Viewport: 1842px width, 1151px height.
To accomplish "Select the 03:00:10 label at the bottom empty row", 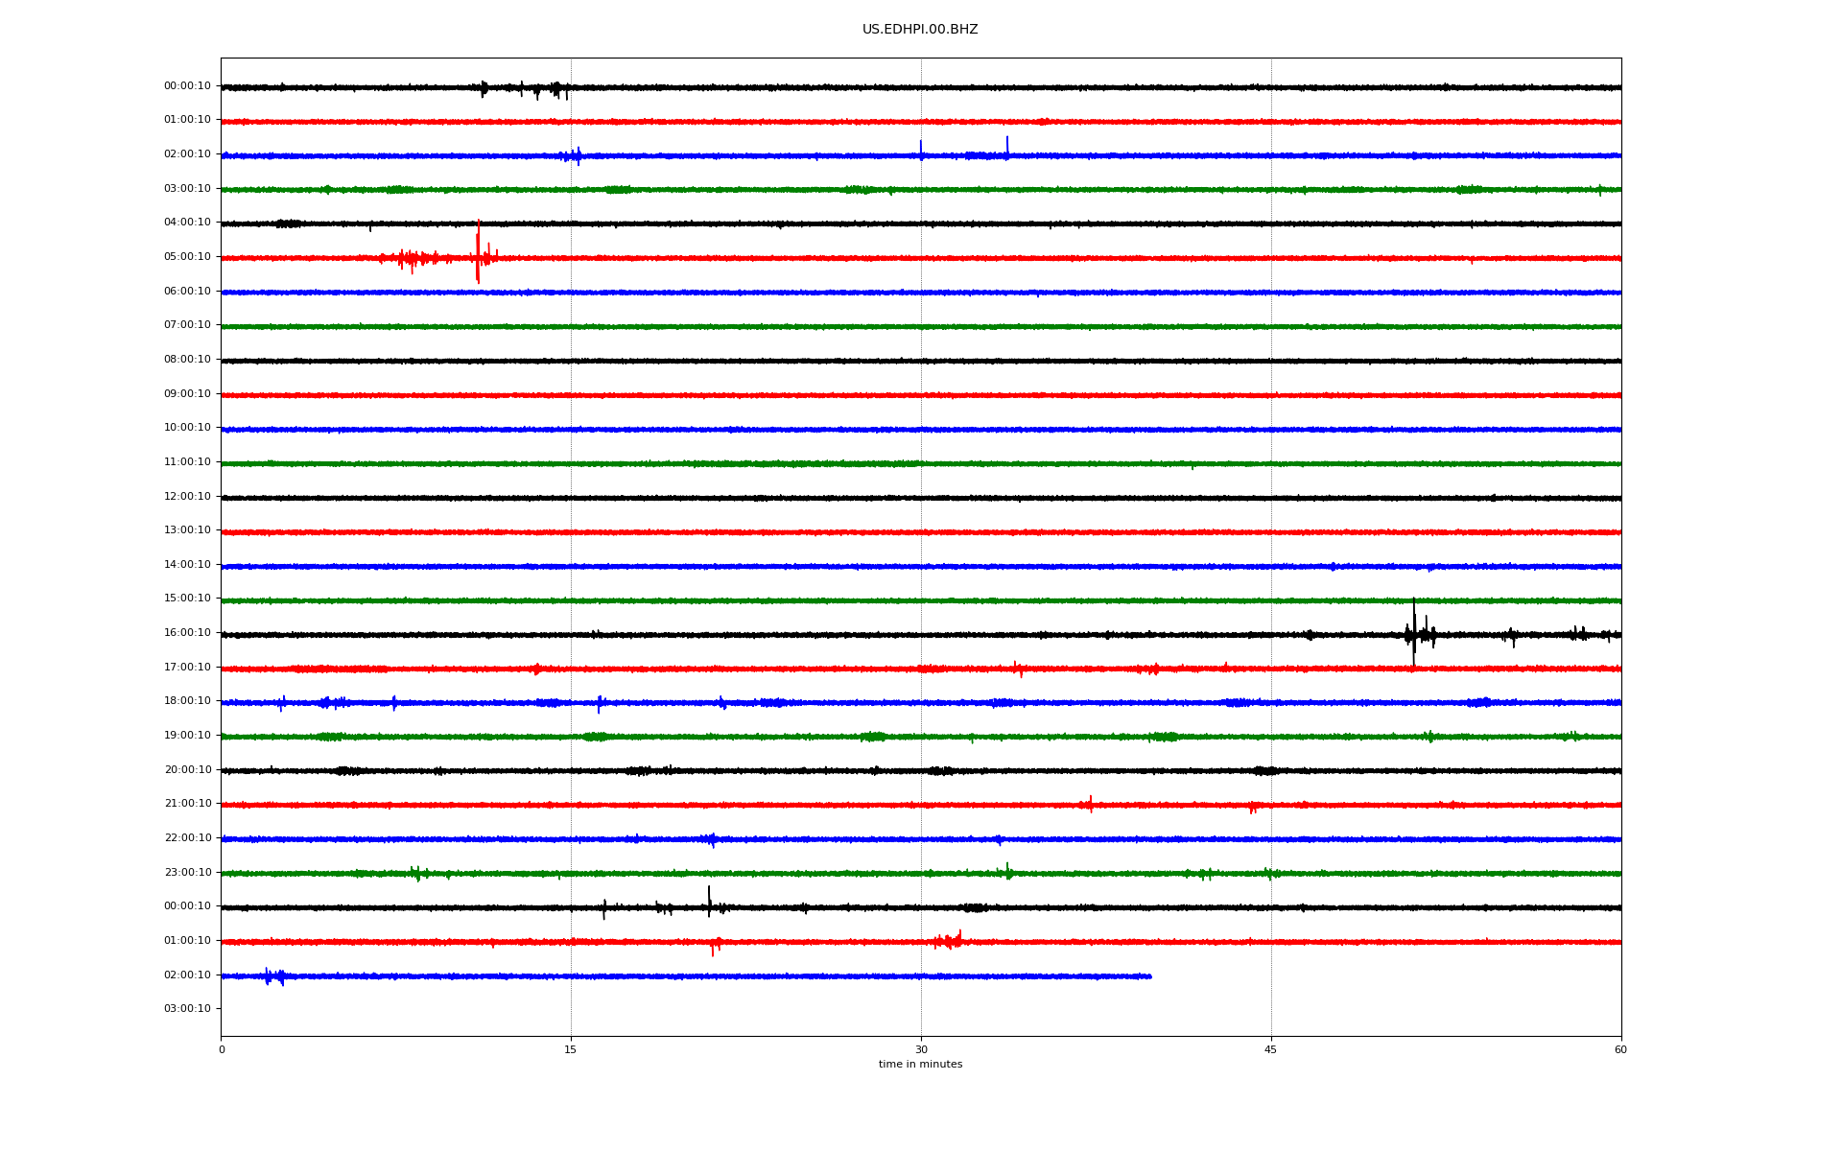I will coord(187,1009).
